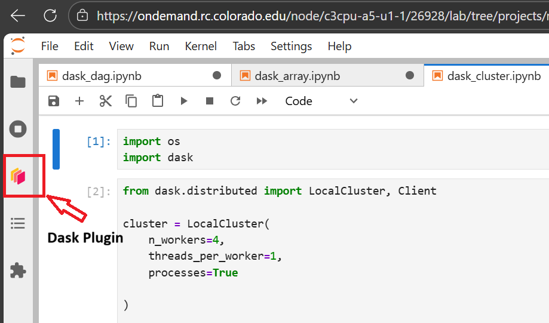549x323 pixels.
Task: Cut the selected cell
Action: pos(105,101)
